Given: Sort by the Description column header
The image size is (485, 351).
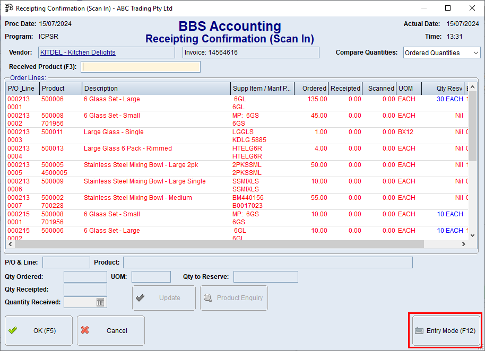Looking at the screenshot, I should pos(156,89).
